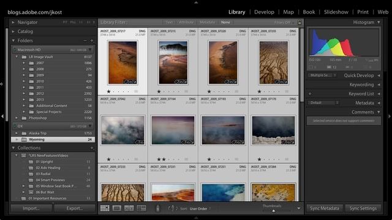Click the LR5 NewFeaturesVideos collection set icon
The width and height of the screenshot is (392, 220).
coord(24,155)
